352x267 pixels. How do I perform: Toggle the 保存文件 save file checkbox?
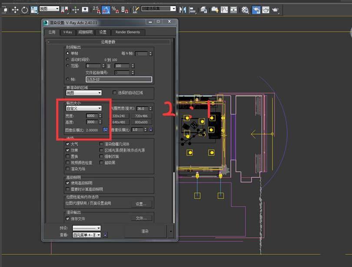coord(68,219)
